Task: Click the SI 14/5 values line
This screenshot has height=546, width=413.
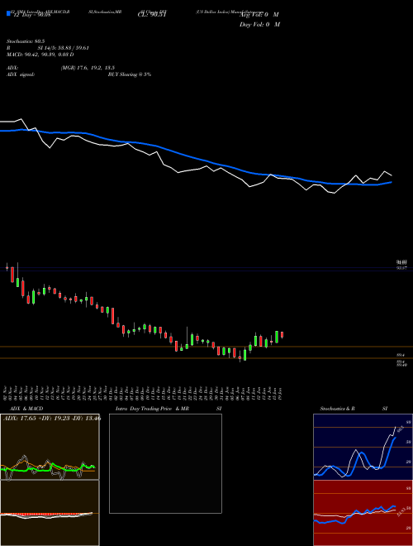Action: click(64, 48)
